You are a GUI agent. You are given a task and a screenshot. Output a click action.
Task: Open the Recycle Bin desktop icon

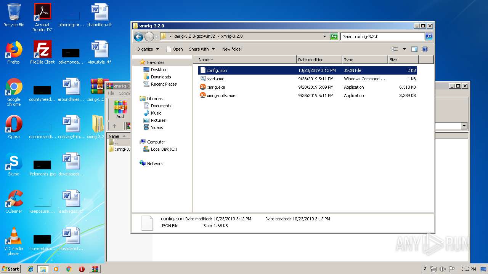[14, 15]
